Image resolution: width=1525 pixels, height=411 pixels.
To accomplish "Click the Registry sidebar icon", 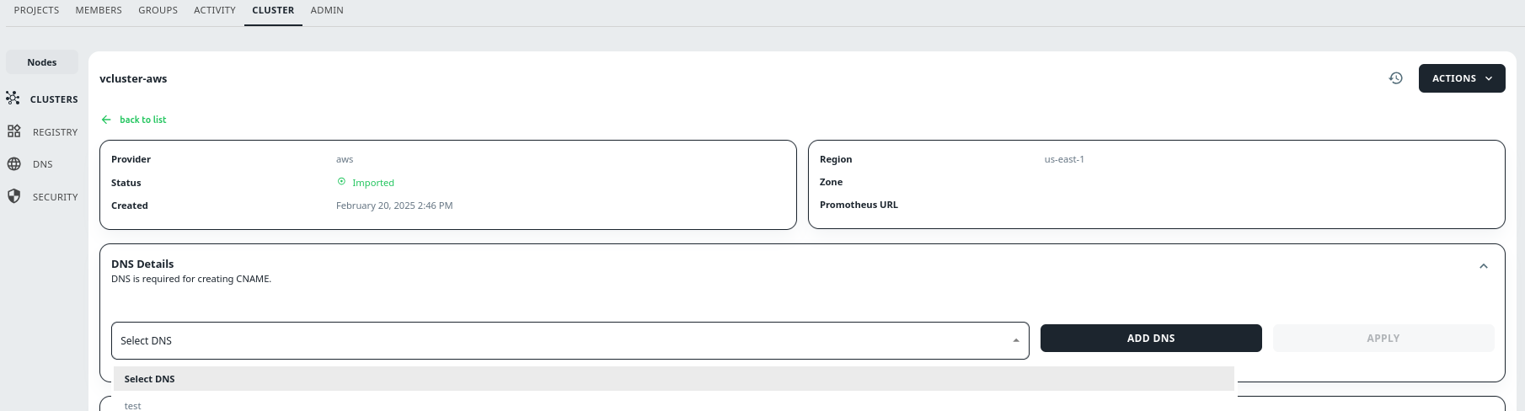I will 13,131.
